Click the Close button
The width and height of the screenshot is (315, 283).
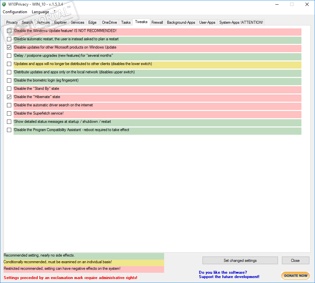coord(295,261)
